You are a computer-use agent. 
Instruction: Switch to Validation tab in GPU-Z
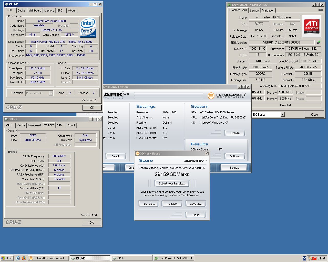(x=268, y=10)
